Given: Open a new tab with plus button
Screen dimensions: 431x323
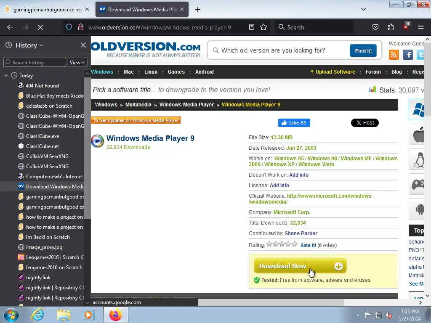Looking at the screenshot, I should (x=198, y=10).
